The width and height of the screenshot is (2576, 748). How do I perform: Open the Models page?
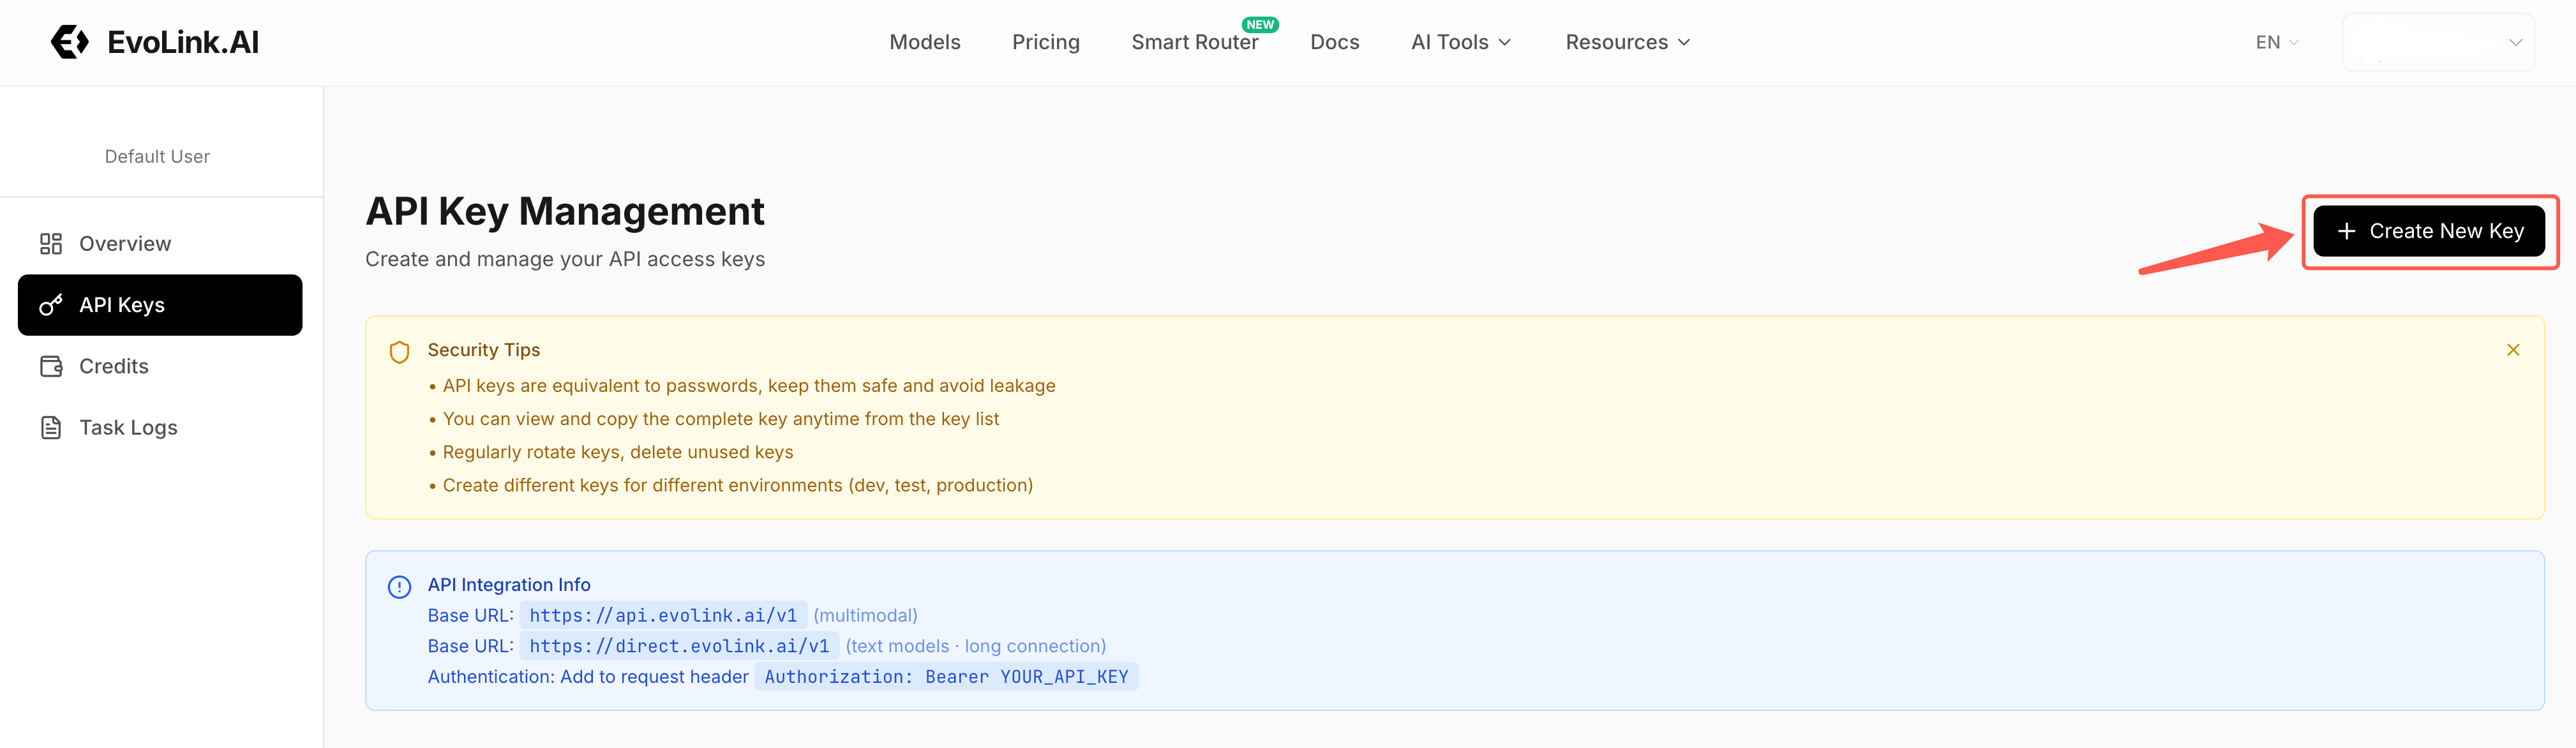coord(925,42)
